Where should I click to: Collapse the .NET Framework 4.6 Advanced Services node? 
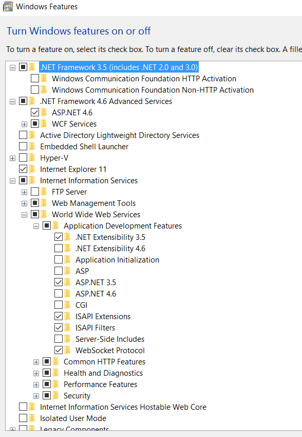tap(12, 102)
